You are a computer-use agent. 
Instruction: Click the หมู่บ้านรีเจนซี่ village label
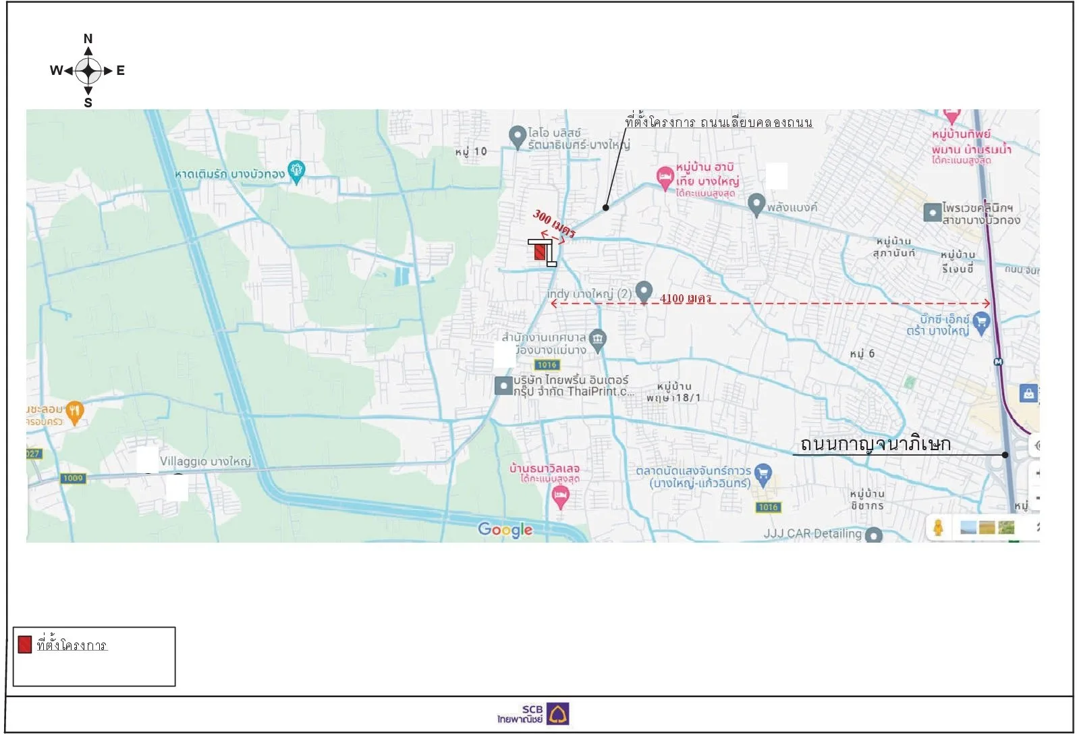[x=958, y=262]
